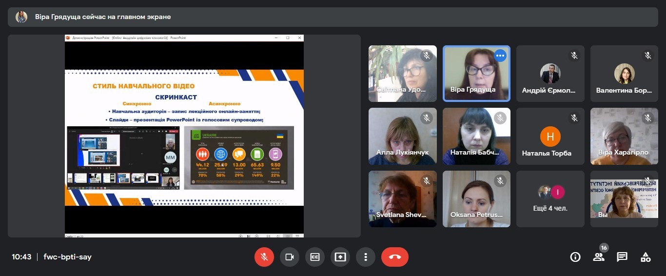Open the chat messages panel
Image resolution: width=666 pixels, height=276 pixels.
pyautogui.click(x=622, y=257)
